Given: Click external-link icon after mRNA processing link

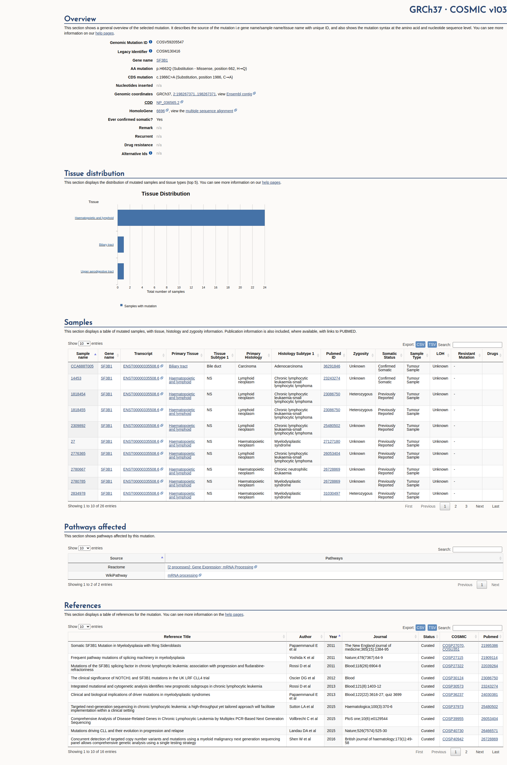Looking at the screenshot, I should [x=200, y=575].
